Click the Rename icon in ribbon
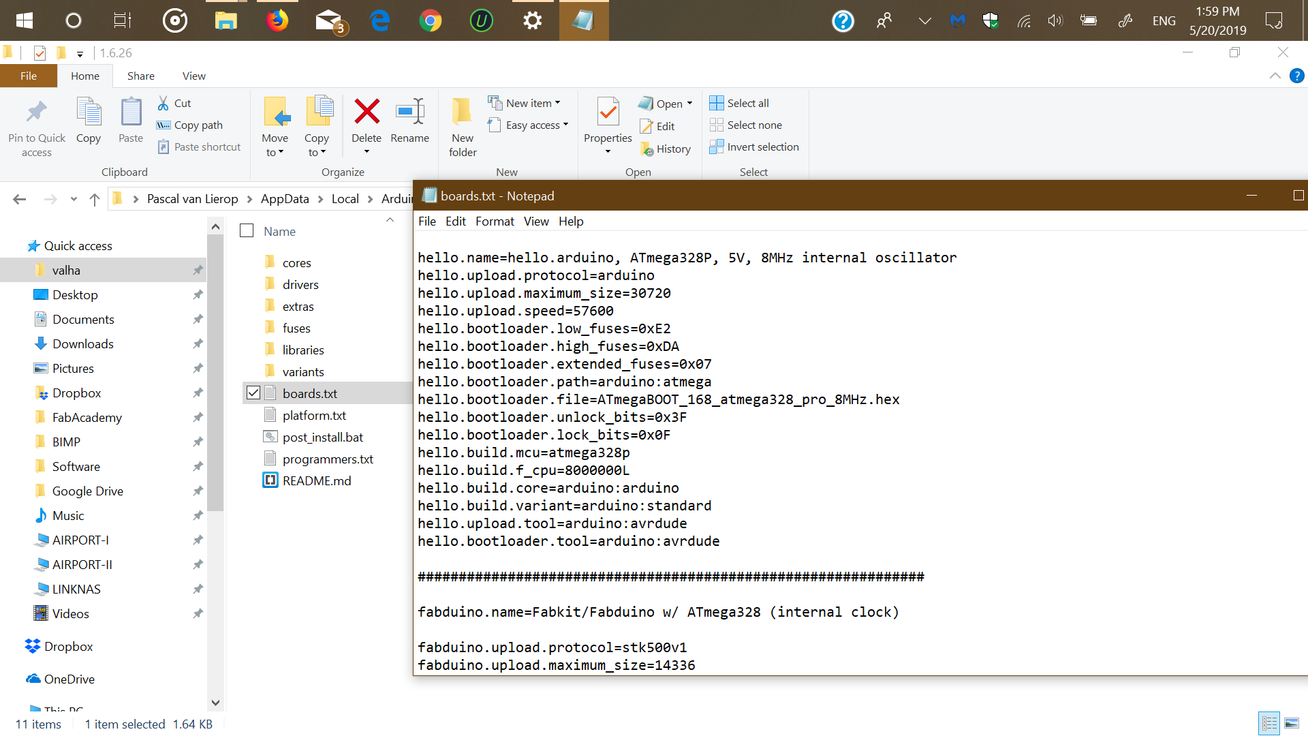 [x=409, y=112]
